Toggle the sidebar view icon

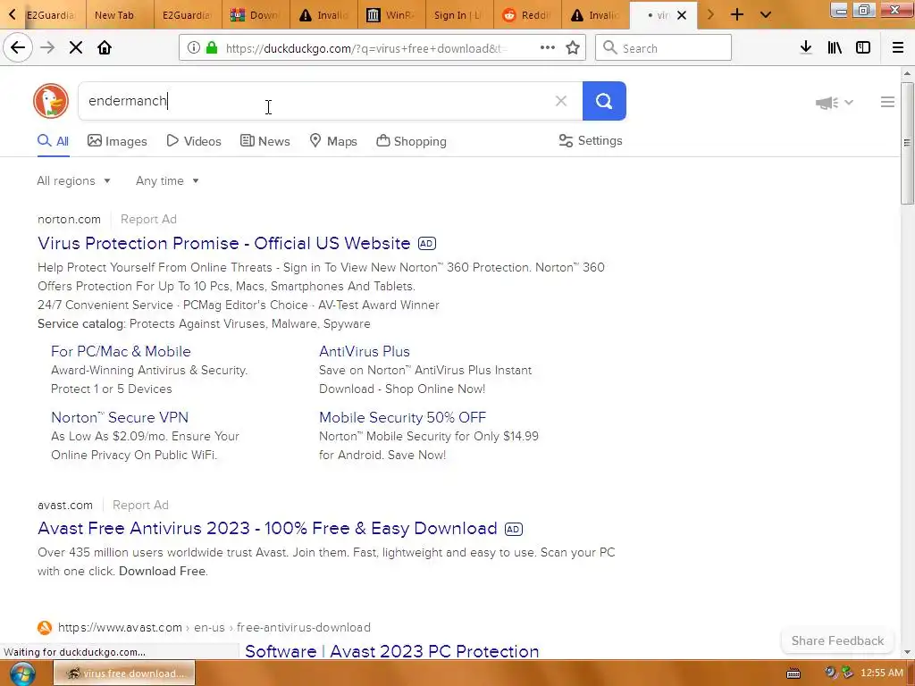863,48
